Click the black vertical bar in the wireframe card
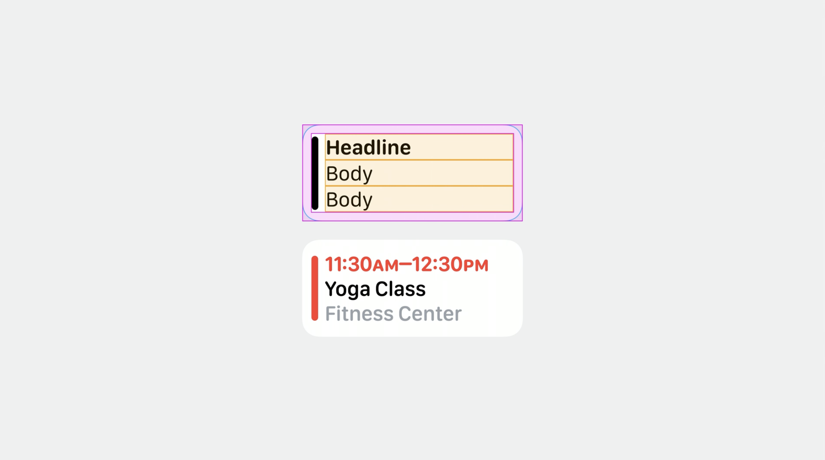The height and width of the screenshot is (460, 825). point(315,173)
